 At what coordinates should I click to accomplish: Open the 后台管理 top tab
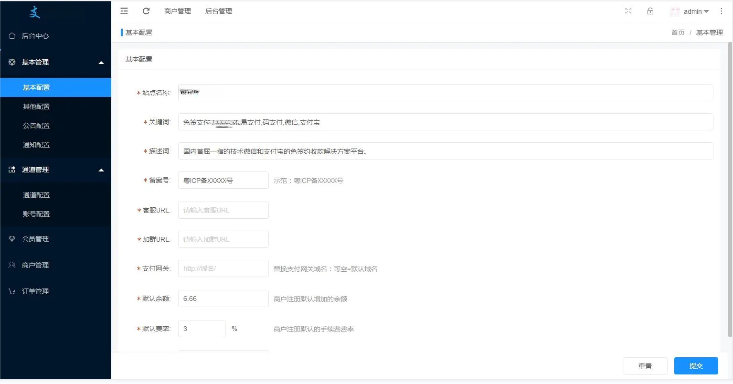click(219, 11)
